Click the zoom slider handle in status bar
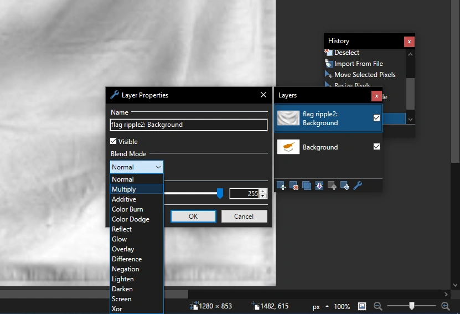Screen dimensions: 460x314 (x=412, y=306)
